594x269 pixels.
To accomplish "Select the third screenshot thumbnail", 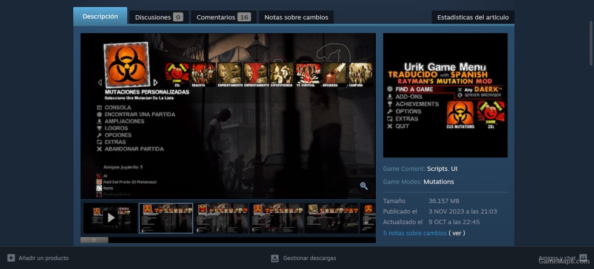I will [221, 218].
